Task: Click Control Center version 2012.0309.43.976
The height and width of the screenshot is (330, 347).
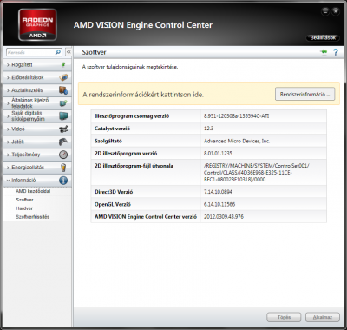Action: coord(224,216)
